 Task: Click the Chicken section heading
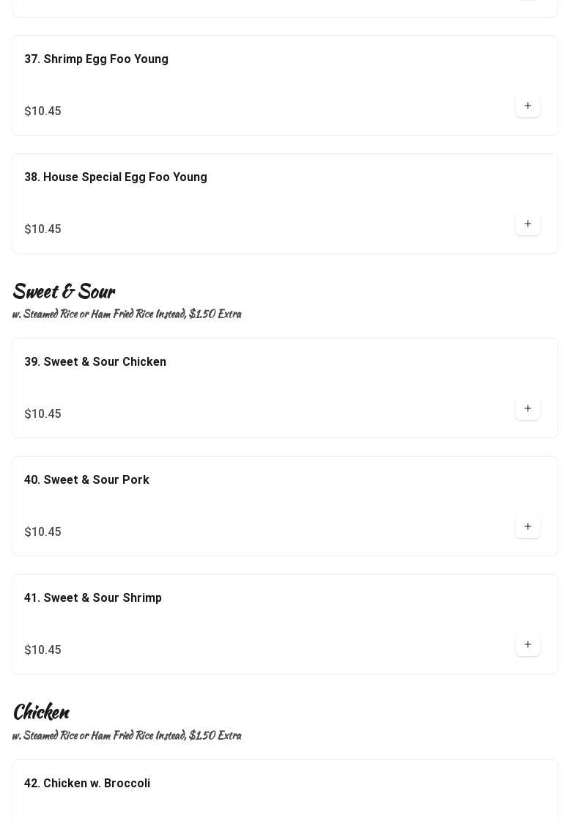(41, 713)
